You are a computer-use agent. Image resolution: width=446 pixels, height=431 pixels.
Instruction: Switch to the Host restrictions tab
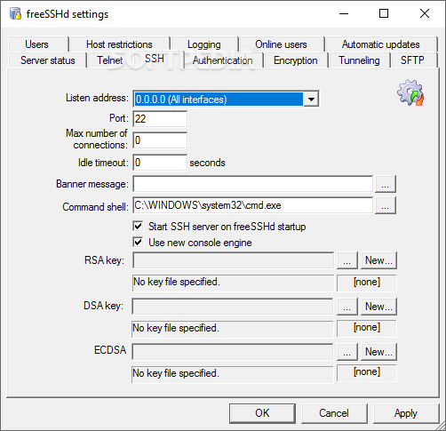click(x=119, y=44)
